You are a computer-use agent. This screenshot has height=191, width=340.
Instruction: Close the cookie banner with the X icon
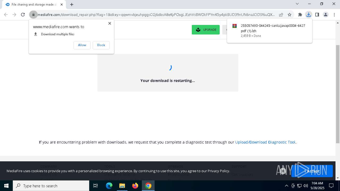point(283,171)
